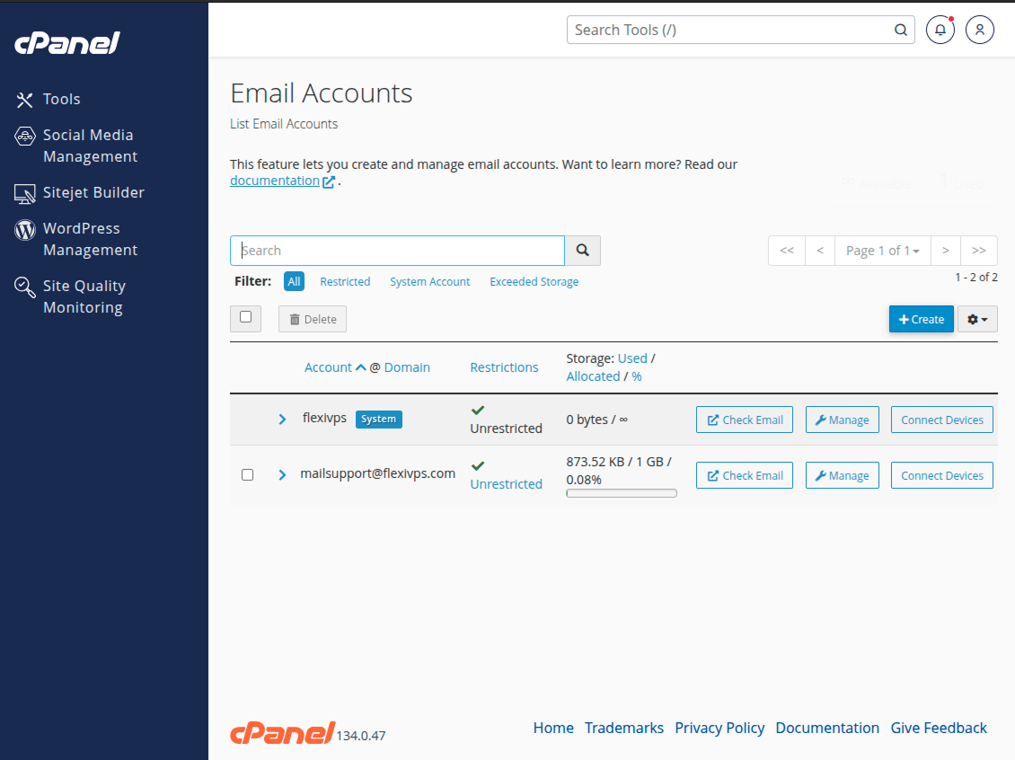This screenshot has height=760, width=1015.
Task: Open the WordPress logo icon
Action: (x=24, y=230)
